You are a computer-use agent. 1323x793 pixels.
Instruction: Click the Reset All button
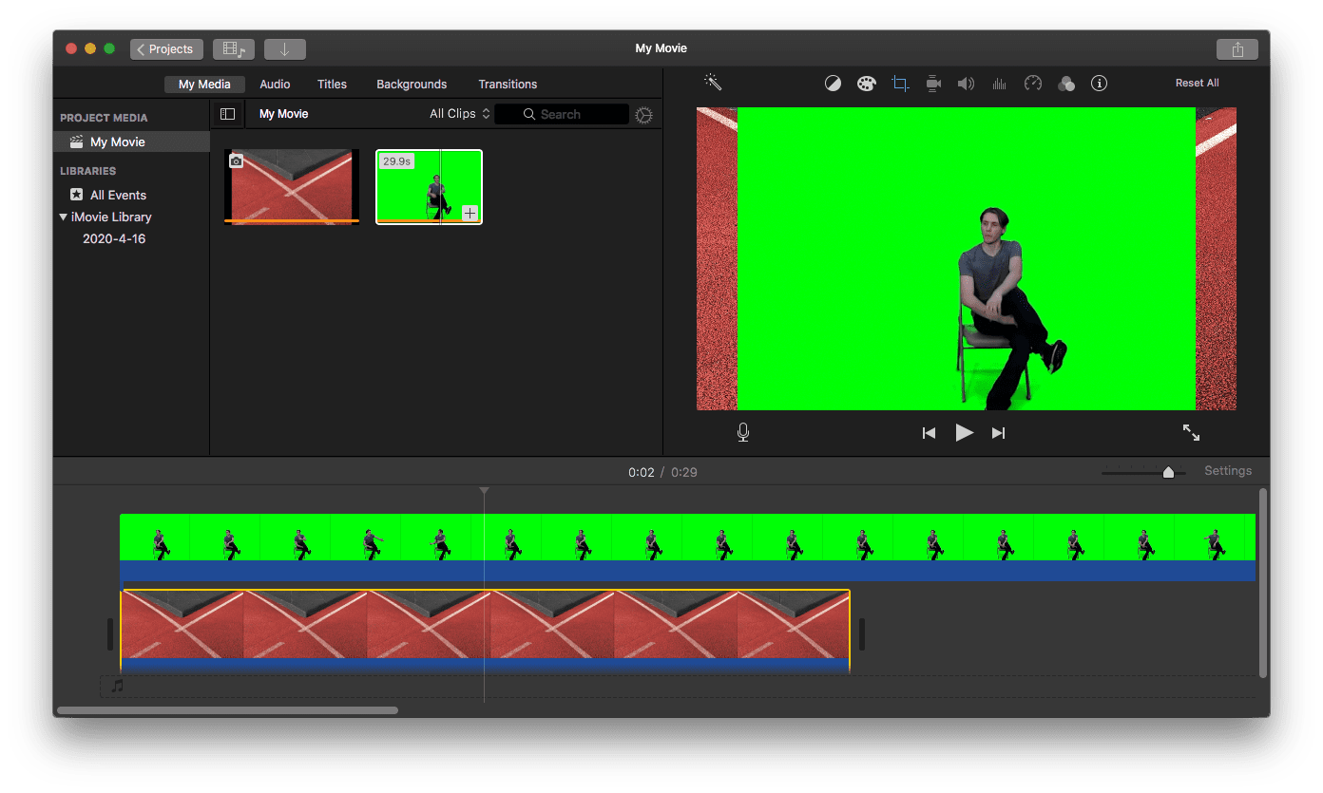(x=1197, y=83)
